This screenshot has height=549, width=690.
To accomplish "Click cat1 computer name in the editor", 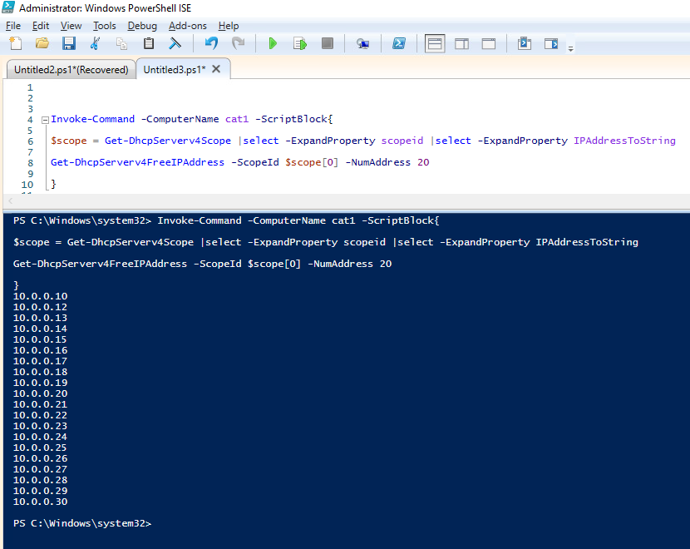I will pos(237,119).
